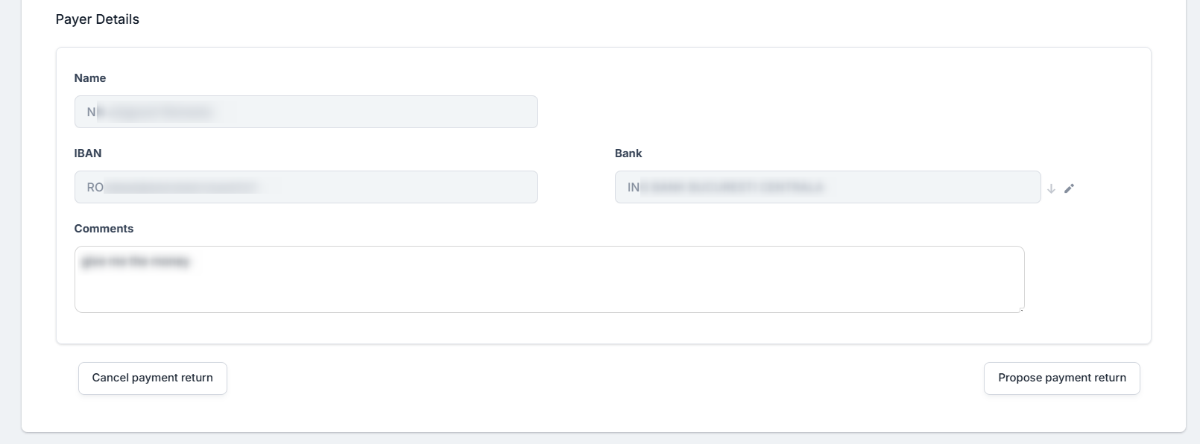Click the down arrow icon beside Bank
The image size is (1200, 444).
[1051, 188]
